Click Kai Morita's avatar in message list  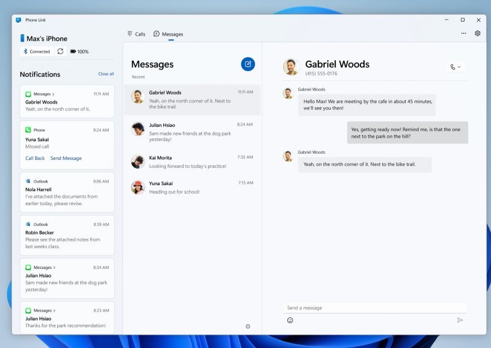137,162
